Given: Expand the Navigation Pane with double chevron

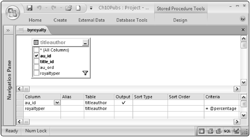Looking at the screenshot, I should (8, 30).
